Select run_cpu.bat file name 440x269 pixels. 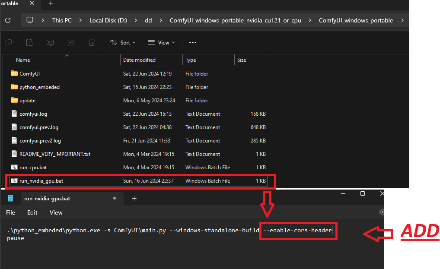pos(33,168)
